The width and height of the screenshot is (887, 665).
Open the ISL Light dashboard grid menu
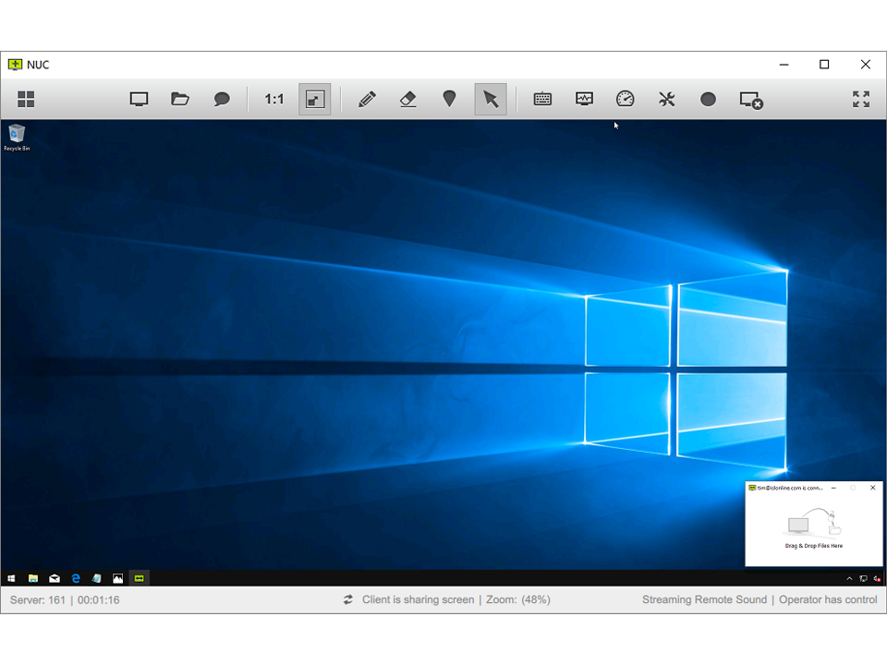[x=25, y=99]
